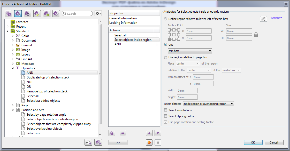
Task: Click the duplicate action icon below Actions list
Action: tap(112, 133)
